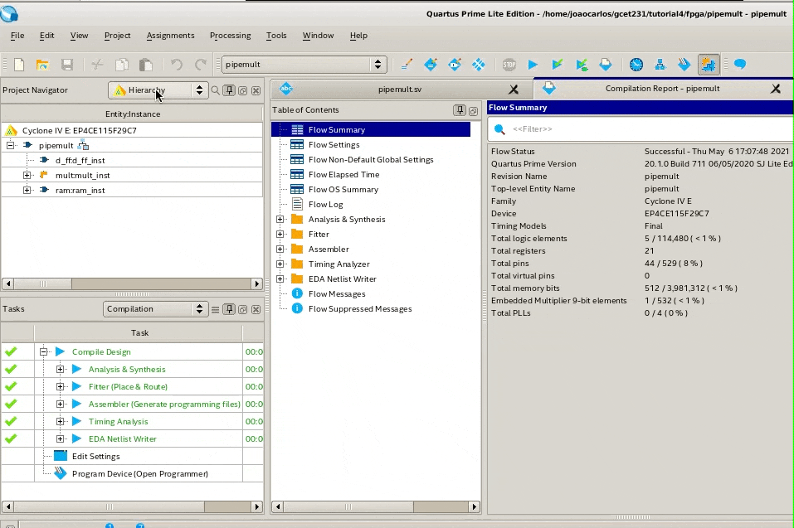This screenshot has width=794, height=528.
Task: Open the netlist hierarchy viewer toolbar icon
Action: pyautogui.click(x=660, y=65)
